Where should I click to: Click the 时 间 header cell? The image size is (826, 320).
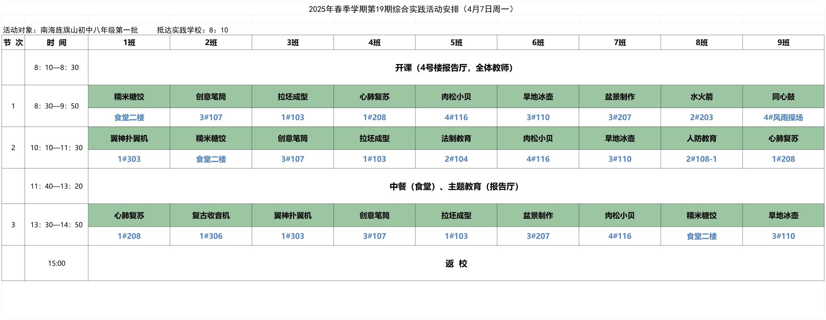click(56, 42)
